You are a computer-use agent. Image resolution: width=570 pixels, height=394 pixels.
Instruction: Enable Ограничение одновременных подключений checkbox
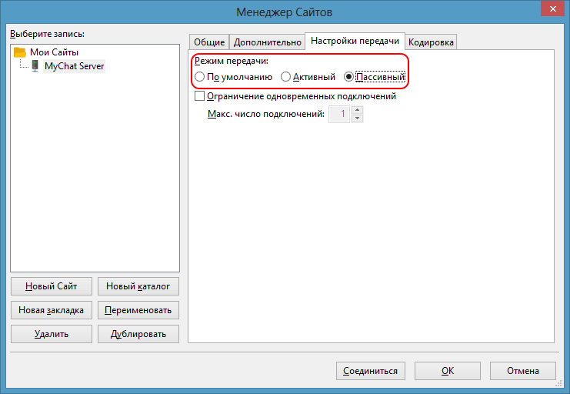point(200,97)
